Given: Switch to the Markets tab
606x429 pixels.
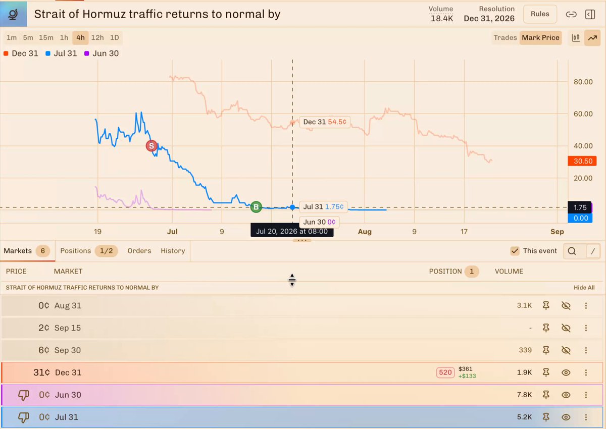Looking at the screenshot, I should (x=27, y=251).
